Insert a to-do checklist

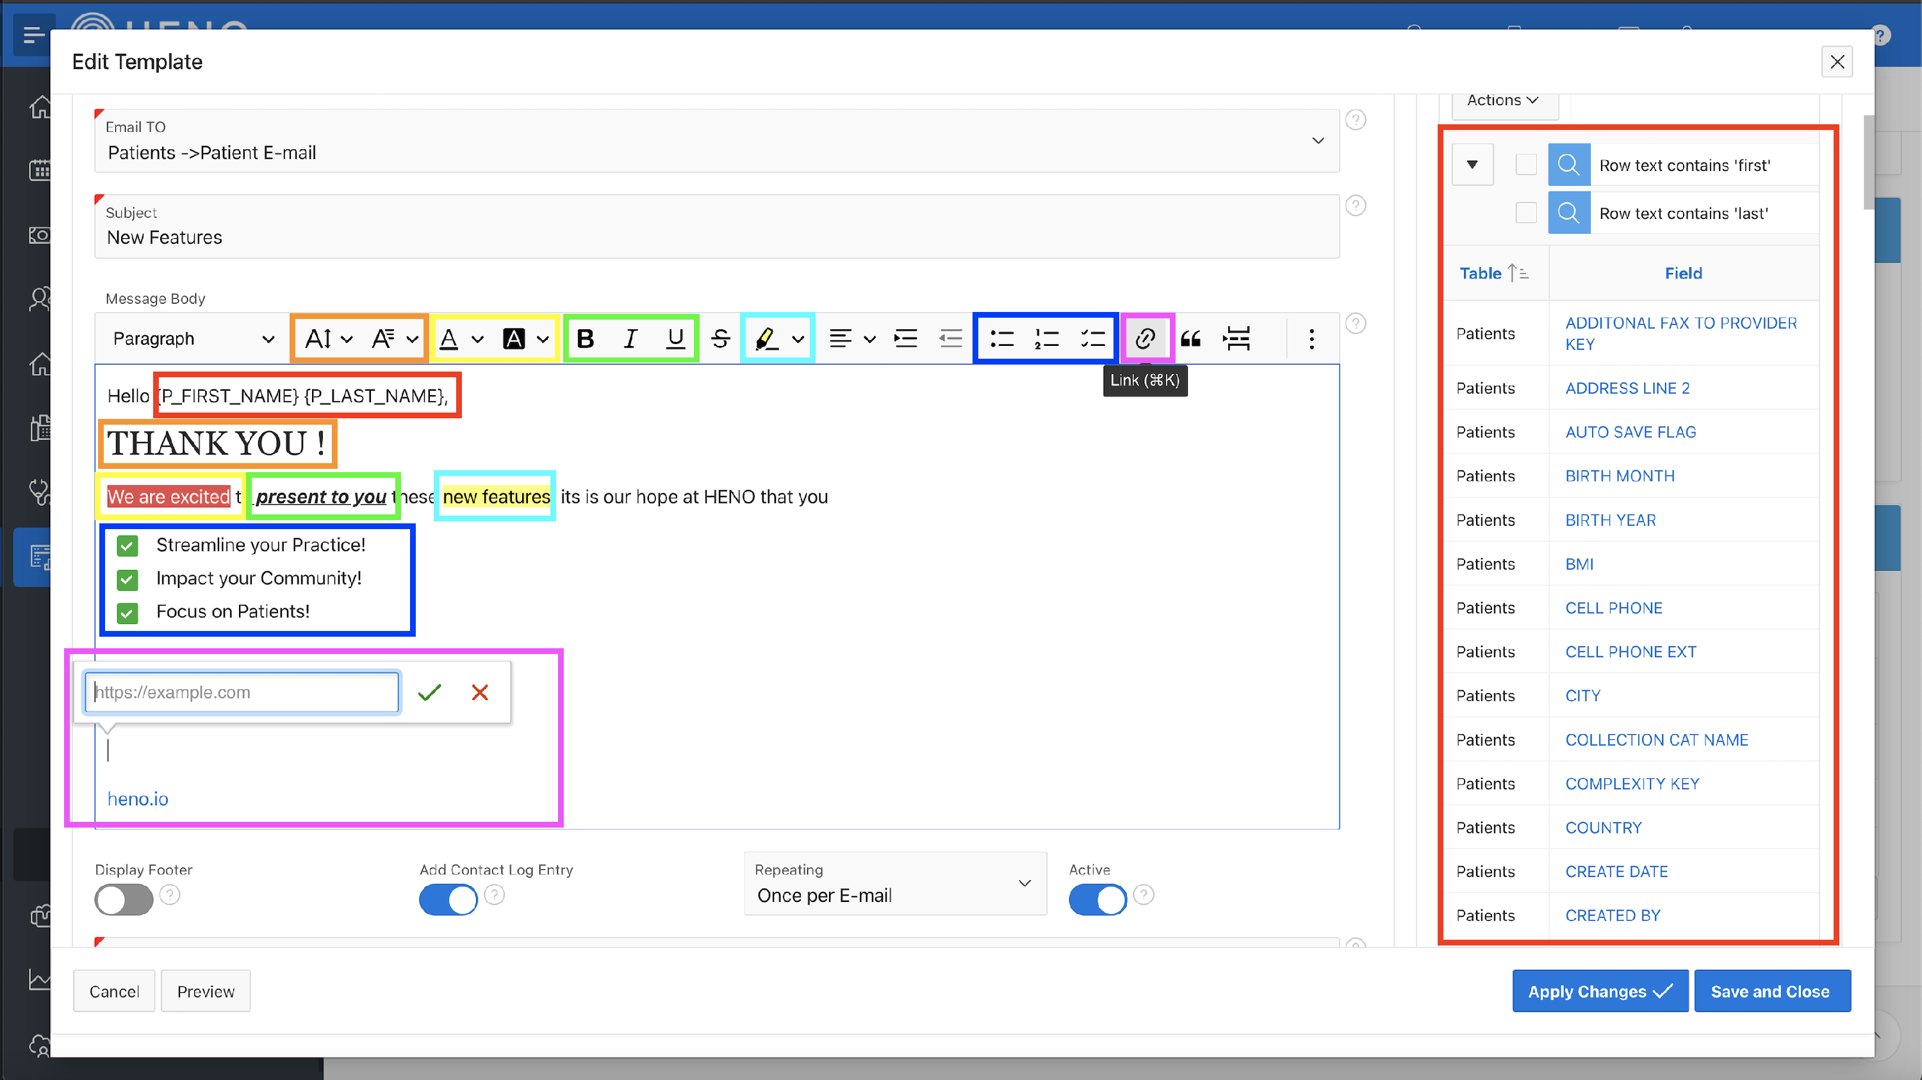(x=1092, y=339)
